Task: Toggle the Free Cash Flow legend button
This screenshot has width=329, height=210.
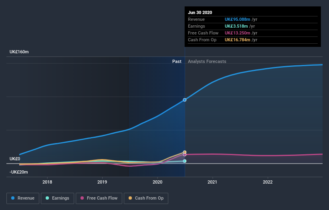Action: (x=99, y=198)
